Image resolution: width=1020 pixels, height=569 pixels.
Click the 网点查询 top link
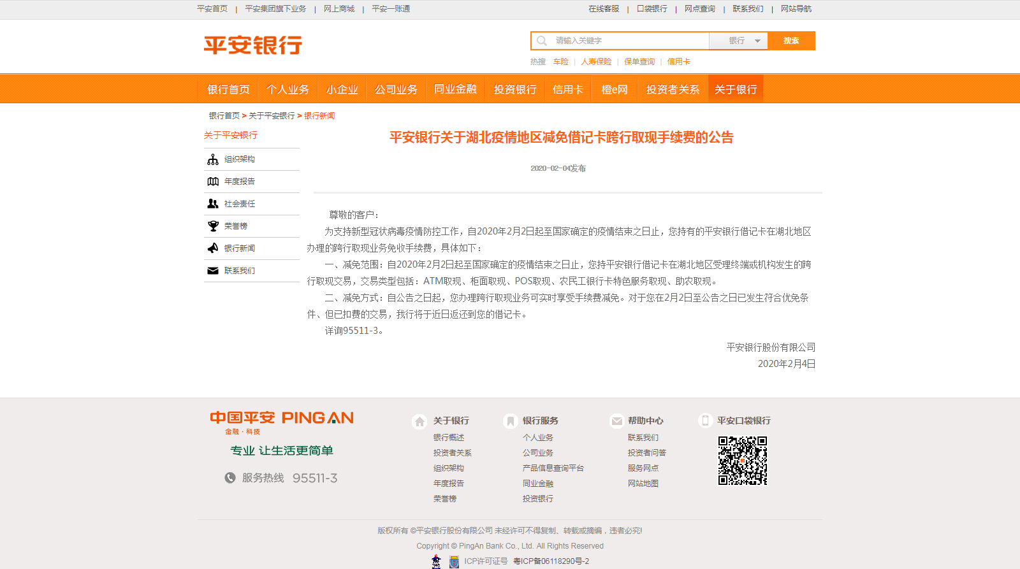[x=700, y=9]
